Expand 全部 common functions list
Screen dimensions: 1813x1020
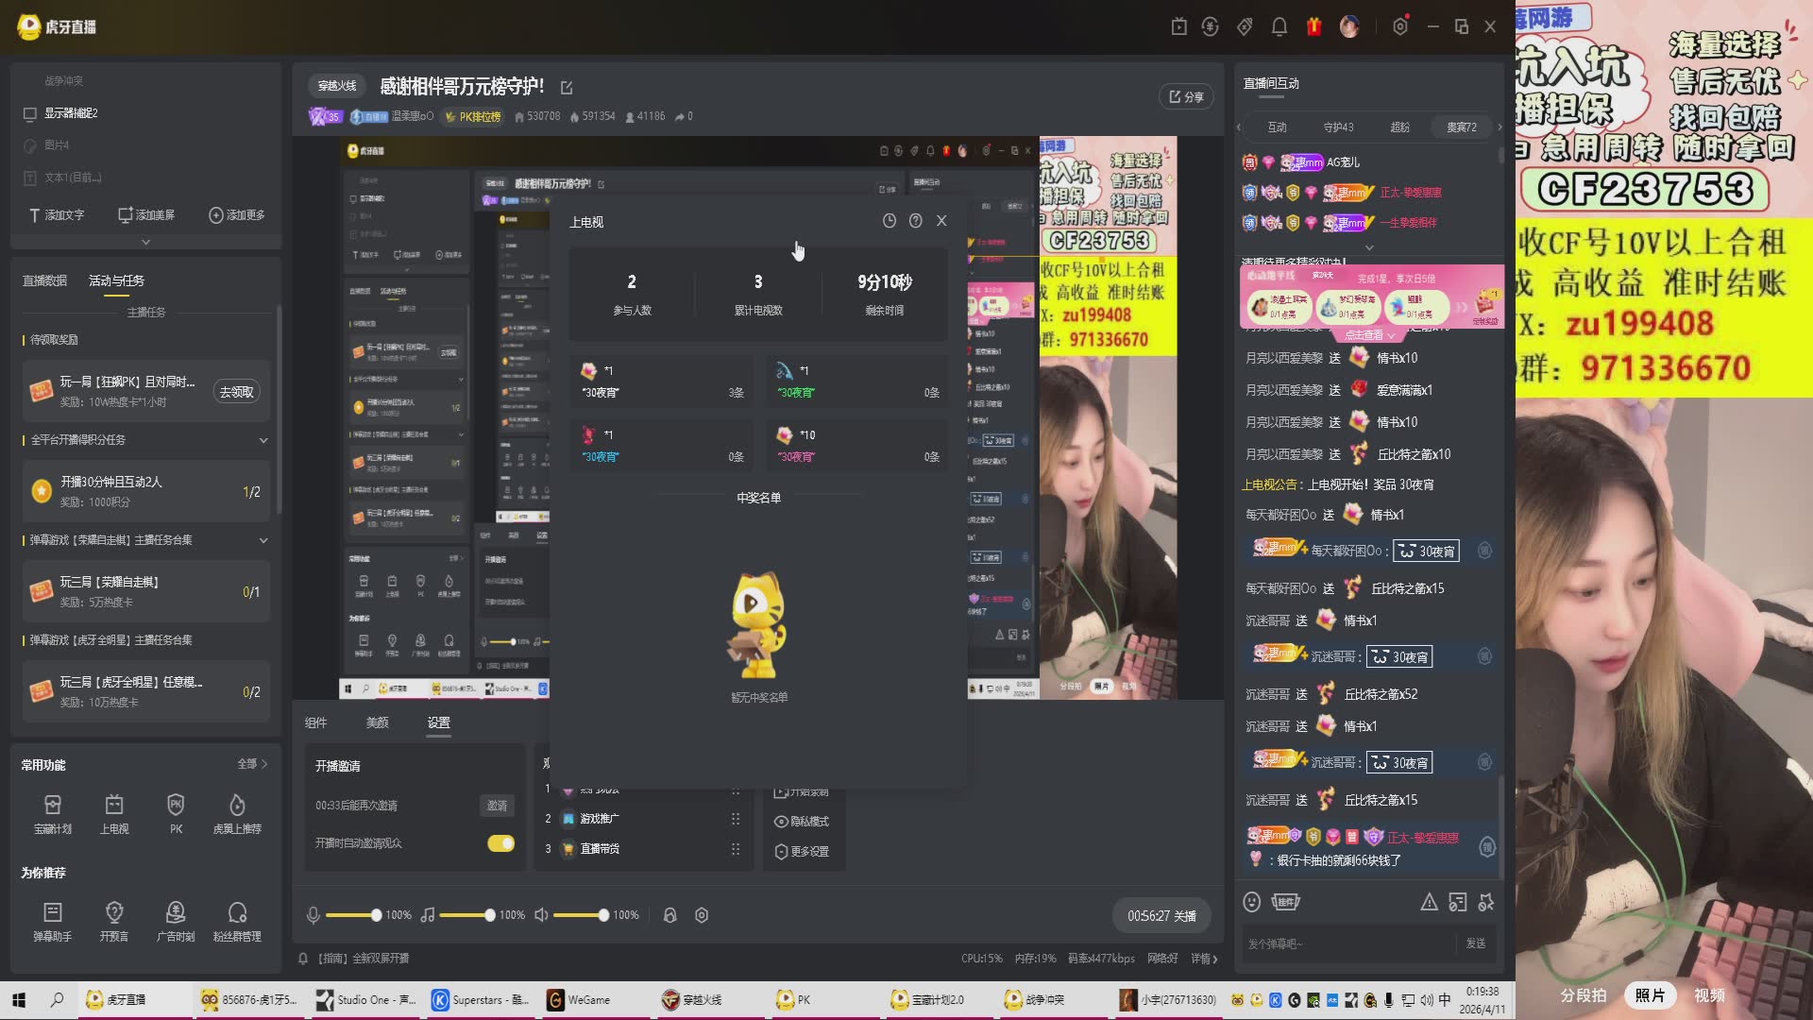click(252, 764)
